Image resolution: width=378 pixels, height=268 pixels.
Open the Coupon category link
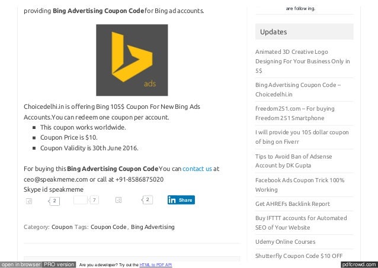click(62, 227)
